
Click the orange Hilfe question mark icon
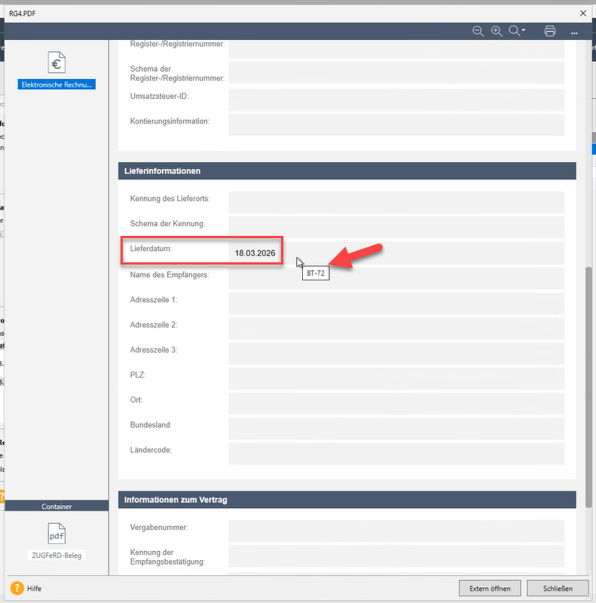click(17, 588)
